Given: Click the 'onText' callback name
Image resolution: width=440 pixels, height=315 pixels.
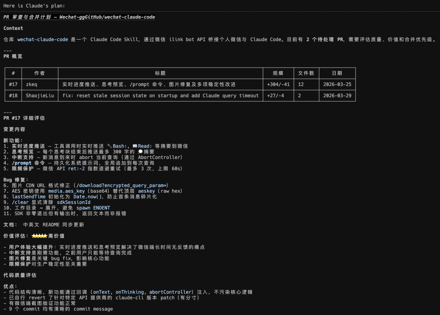Looking at the screenshot, I should [101, 292].
